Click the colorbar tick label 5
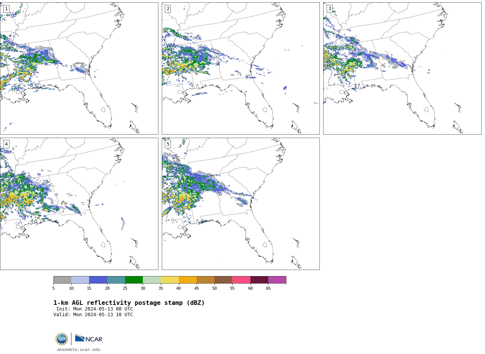The width and height of the screenshot is (485, 354). pyautogui.click(x=53, y=288)
